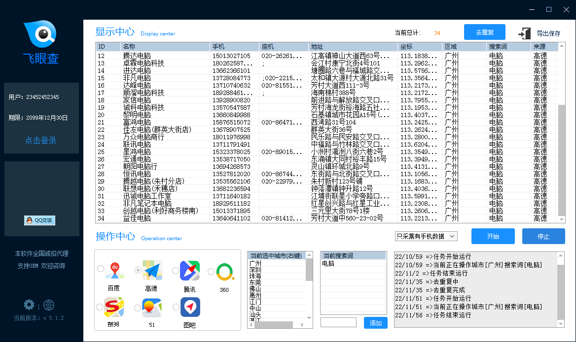
Task: Select the 51 map radio button
Action: pyautogui.click(x=138, y=308)
